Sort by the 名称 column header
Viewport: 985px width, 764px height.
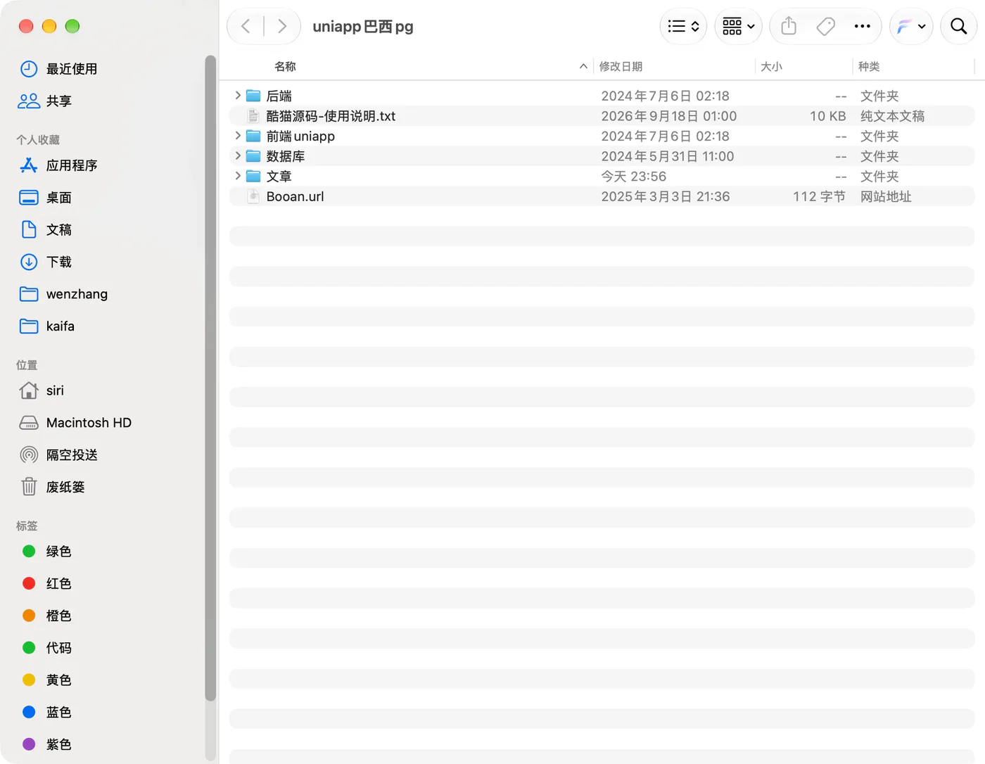pos(285,66)
